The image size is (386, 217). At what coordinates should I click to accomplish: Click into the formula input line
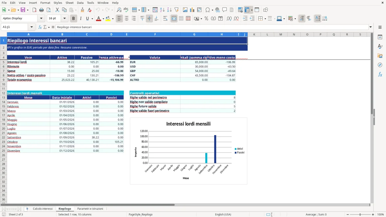pos(212,27)
